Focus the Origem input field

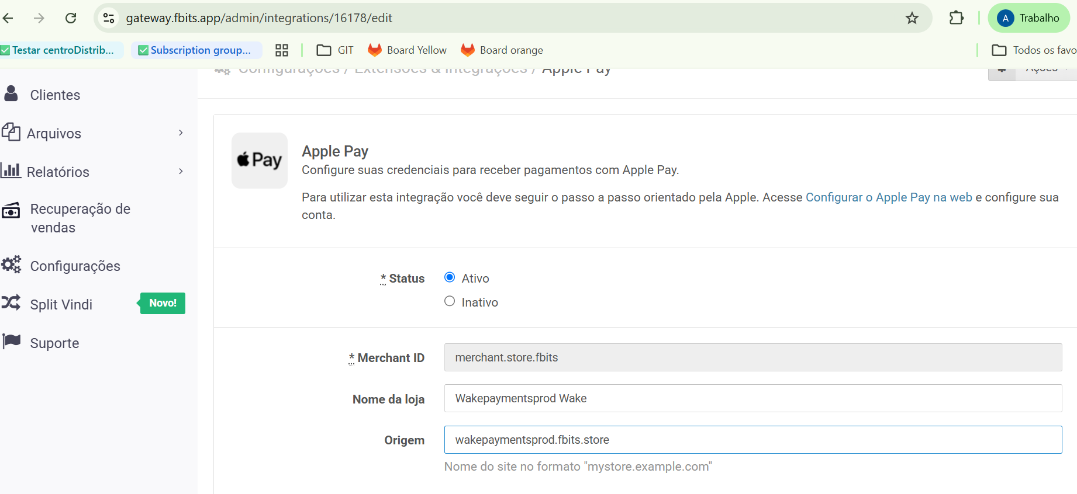(x=753, y=440)
